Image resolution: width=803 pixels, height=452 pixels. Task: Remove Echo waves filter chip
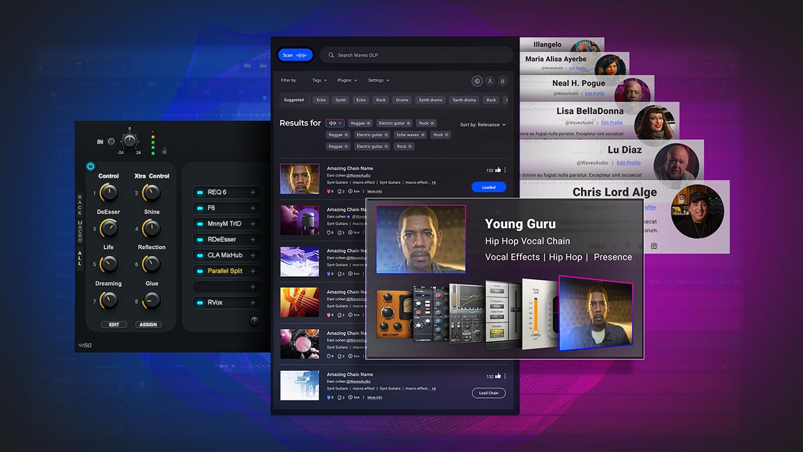click(x=422, y=135)
